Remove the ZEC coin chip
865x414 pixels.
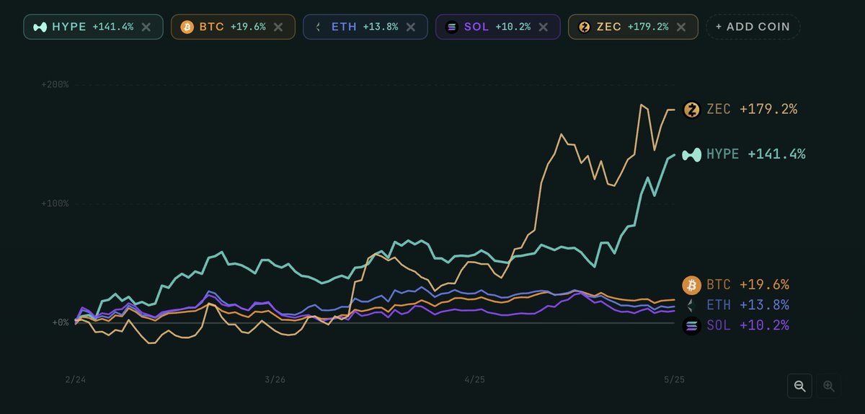(x=680, y=27)
